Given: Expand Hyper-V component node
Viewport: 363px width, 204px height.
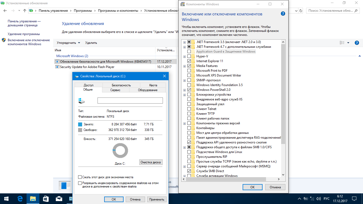Looking at the screenshot, I should pos(184,56).
